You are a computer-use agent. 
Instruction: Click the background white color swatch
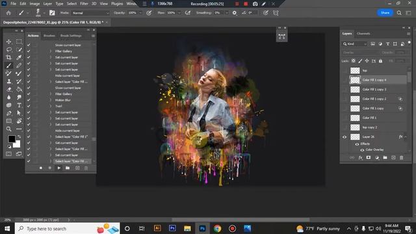coord(17,144)
